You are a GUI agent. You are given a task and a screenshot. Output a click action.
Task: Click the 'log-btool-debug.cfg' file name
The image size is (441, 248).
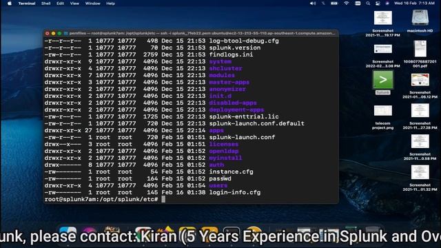[244, 41]
